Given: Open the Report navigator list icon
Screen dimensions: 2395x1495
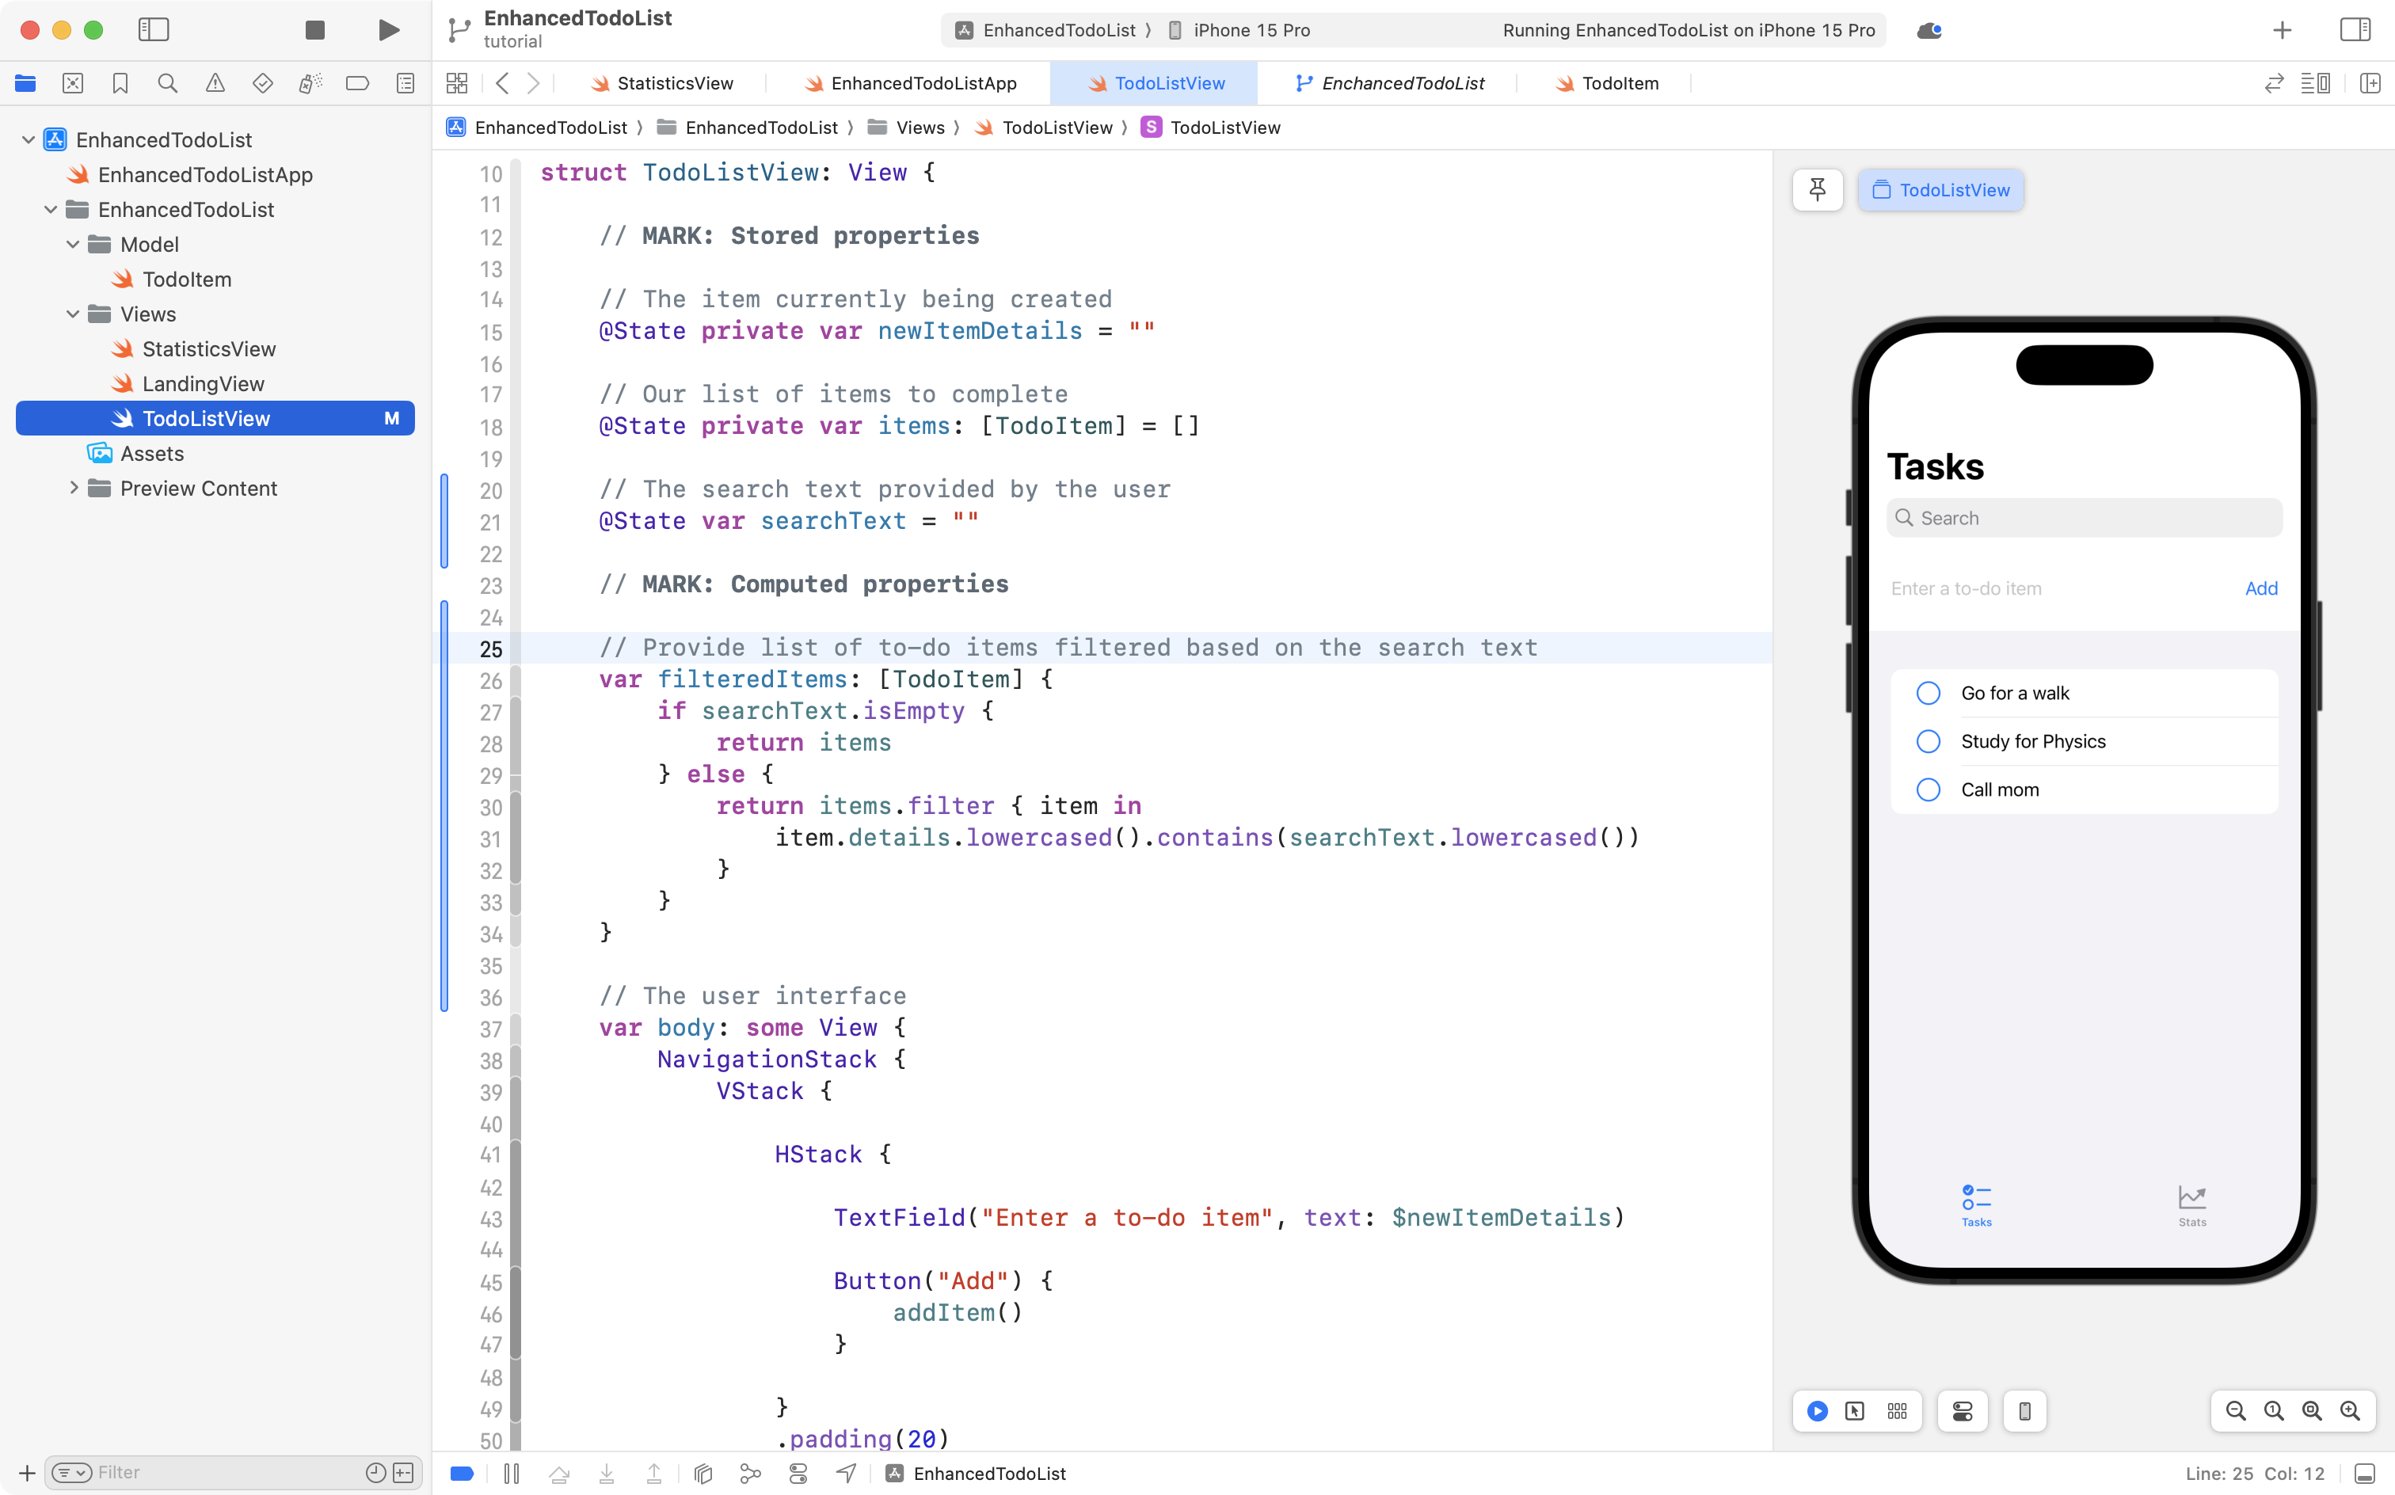Looking at the screenshot, I should coord(406,83).
